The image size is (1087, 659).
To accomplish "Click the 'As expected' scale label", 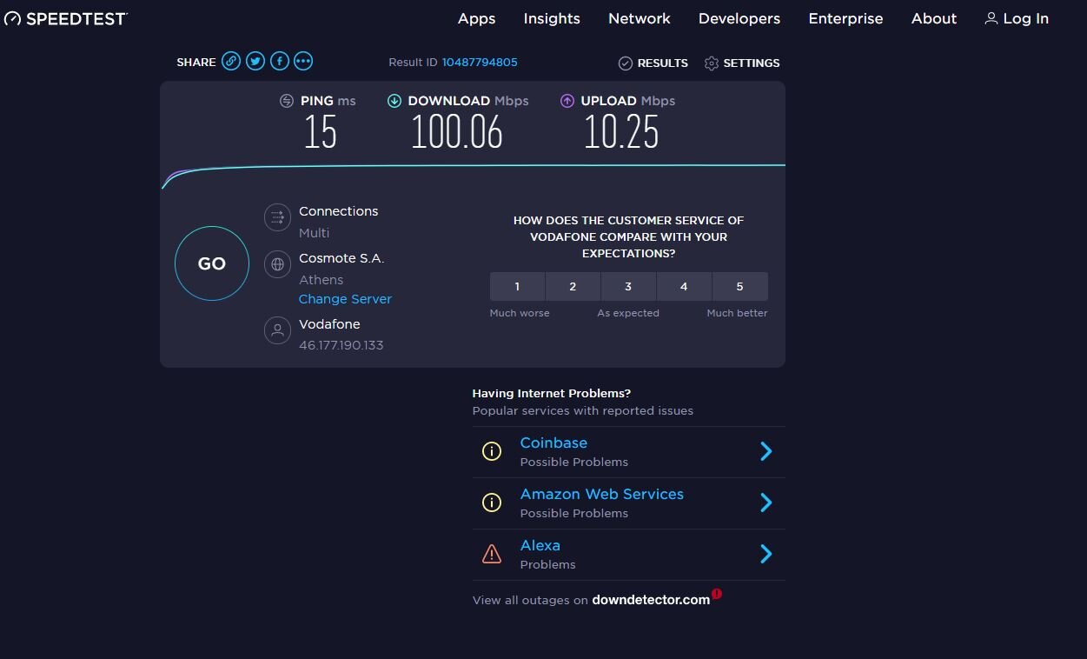I will tap(628, 313).
